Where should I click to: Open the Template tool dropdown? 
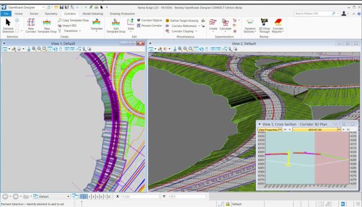96,26
